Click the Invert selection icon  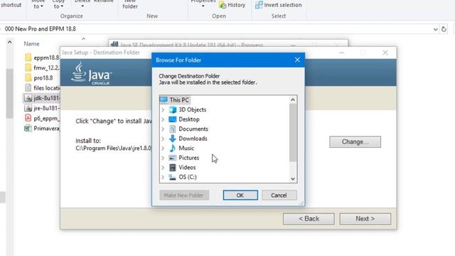click(259, 5)
